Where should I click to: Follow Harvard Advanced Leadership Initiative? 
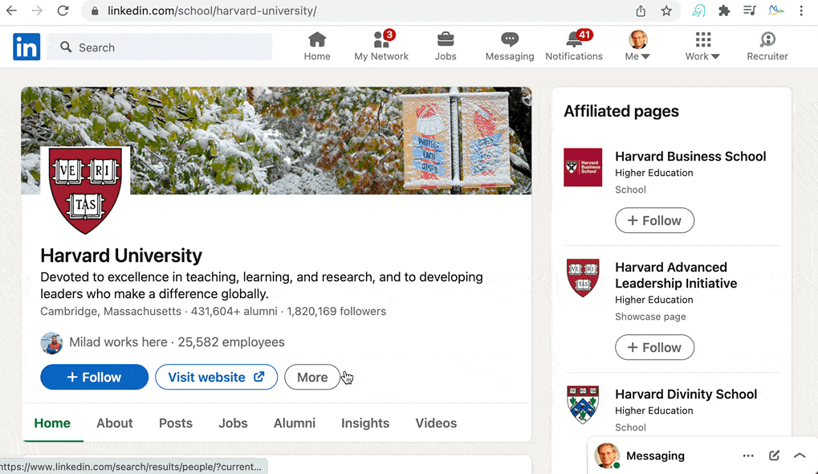(x=654, y=347)
